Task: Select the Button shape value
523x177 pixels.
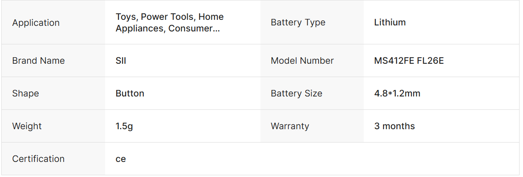Action: tap(130, 93)
